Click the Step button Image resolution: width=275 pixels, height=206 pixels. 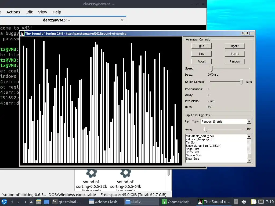point(201,54)
